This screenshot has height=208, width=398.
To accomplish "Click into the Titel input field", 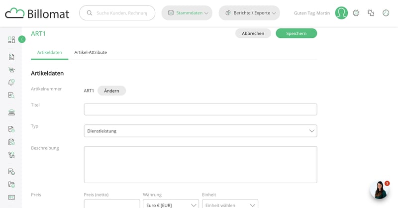I will pos(200,109).
